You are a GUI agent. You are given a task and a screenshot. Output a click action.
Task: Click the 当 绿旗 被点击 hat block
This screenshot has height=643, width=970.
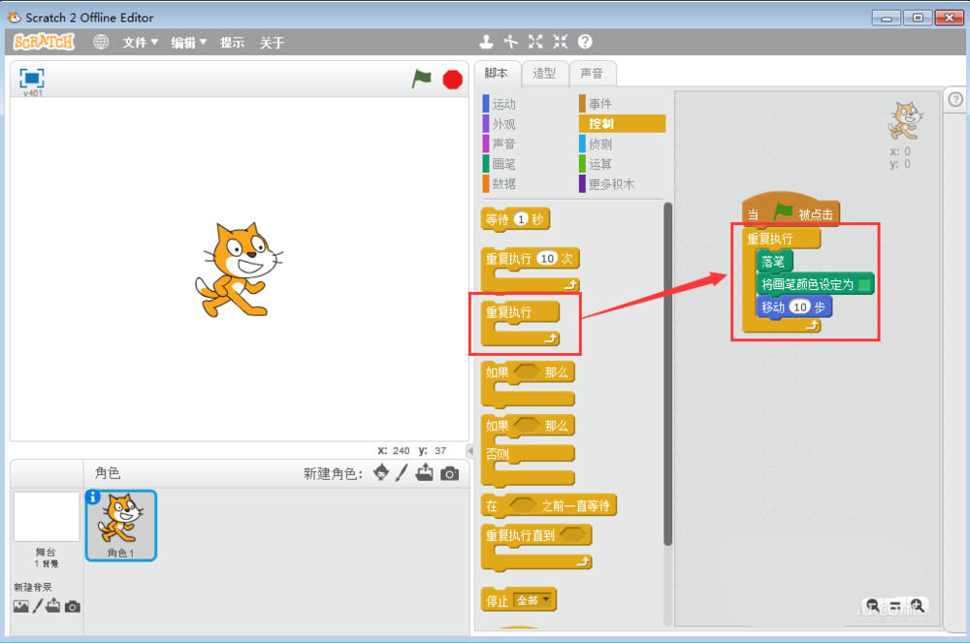pos(791,210)
